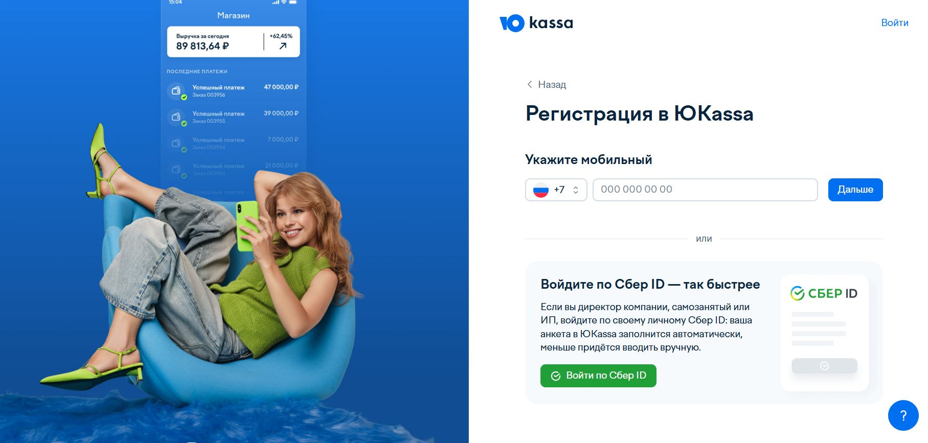Click checkmark icon in Сбер ID button
This screenshot has width=928, height=443.
556,376
